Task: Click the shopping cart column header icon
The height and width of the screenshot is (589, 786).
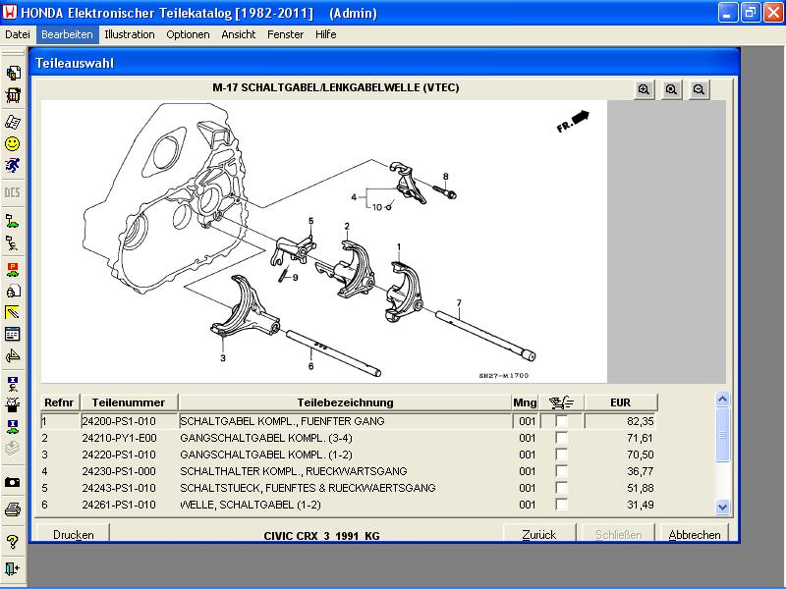Action: point(561,402)
